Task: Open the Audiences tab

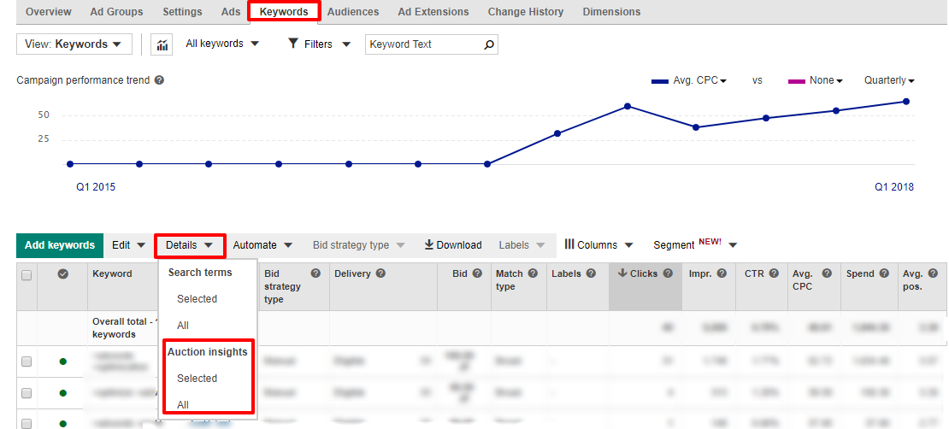Action: tap(353, 11)
